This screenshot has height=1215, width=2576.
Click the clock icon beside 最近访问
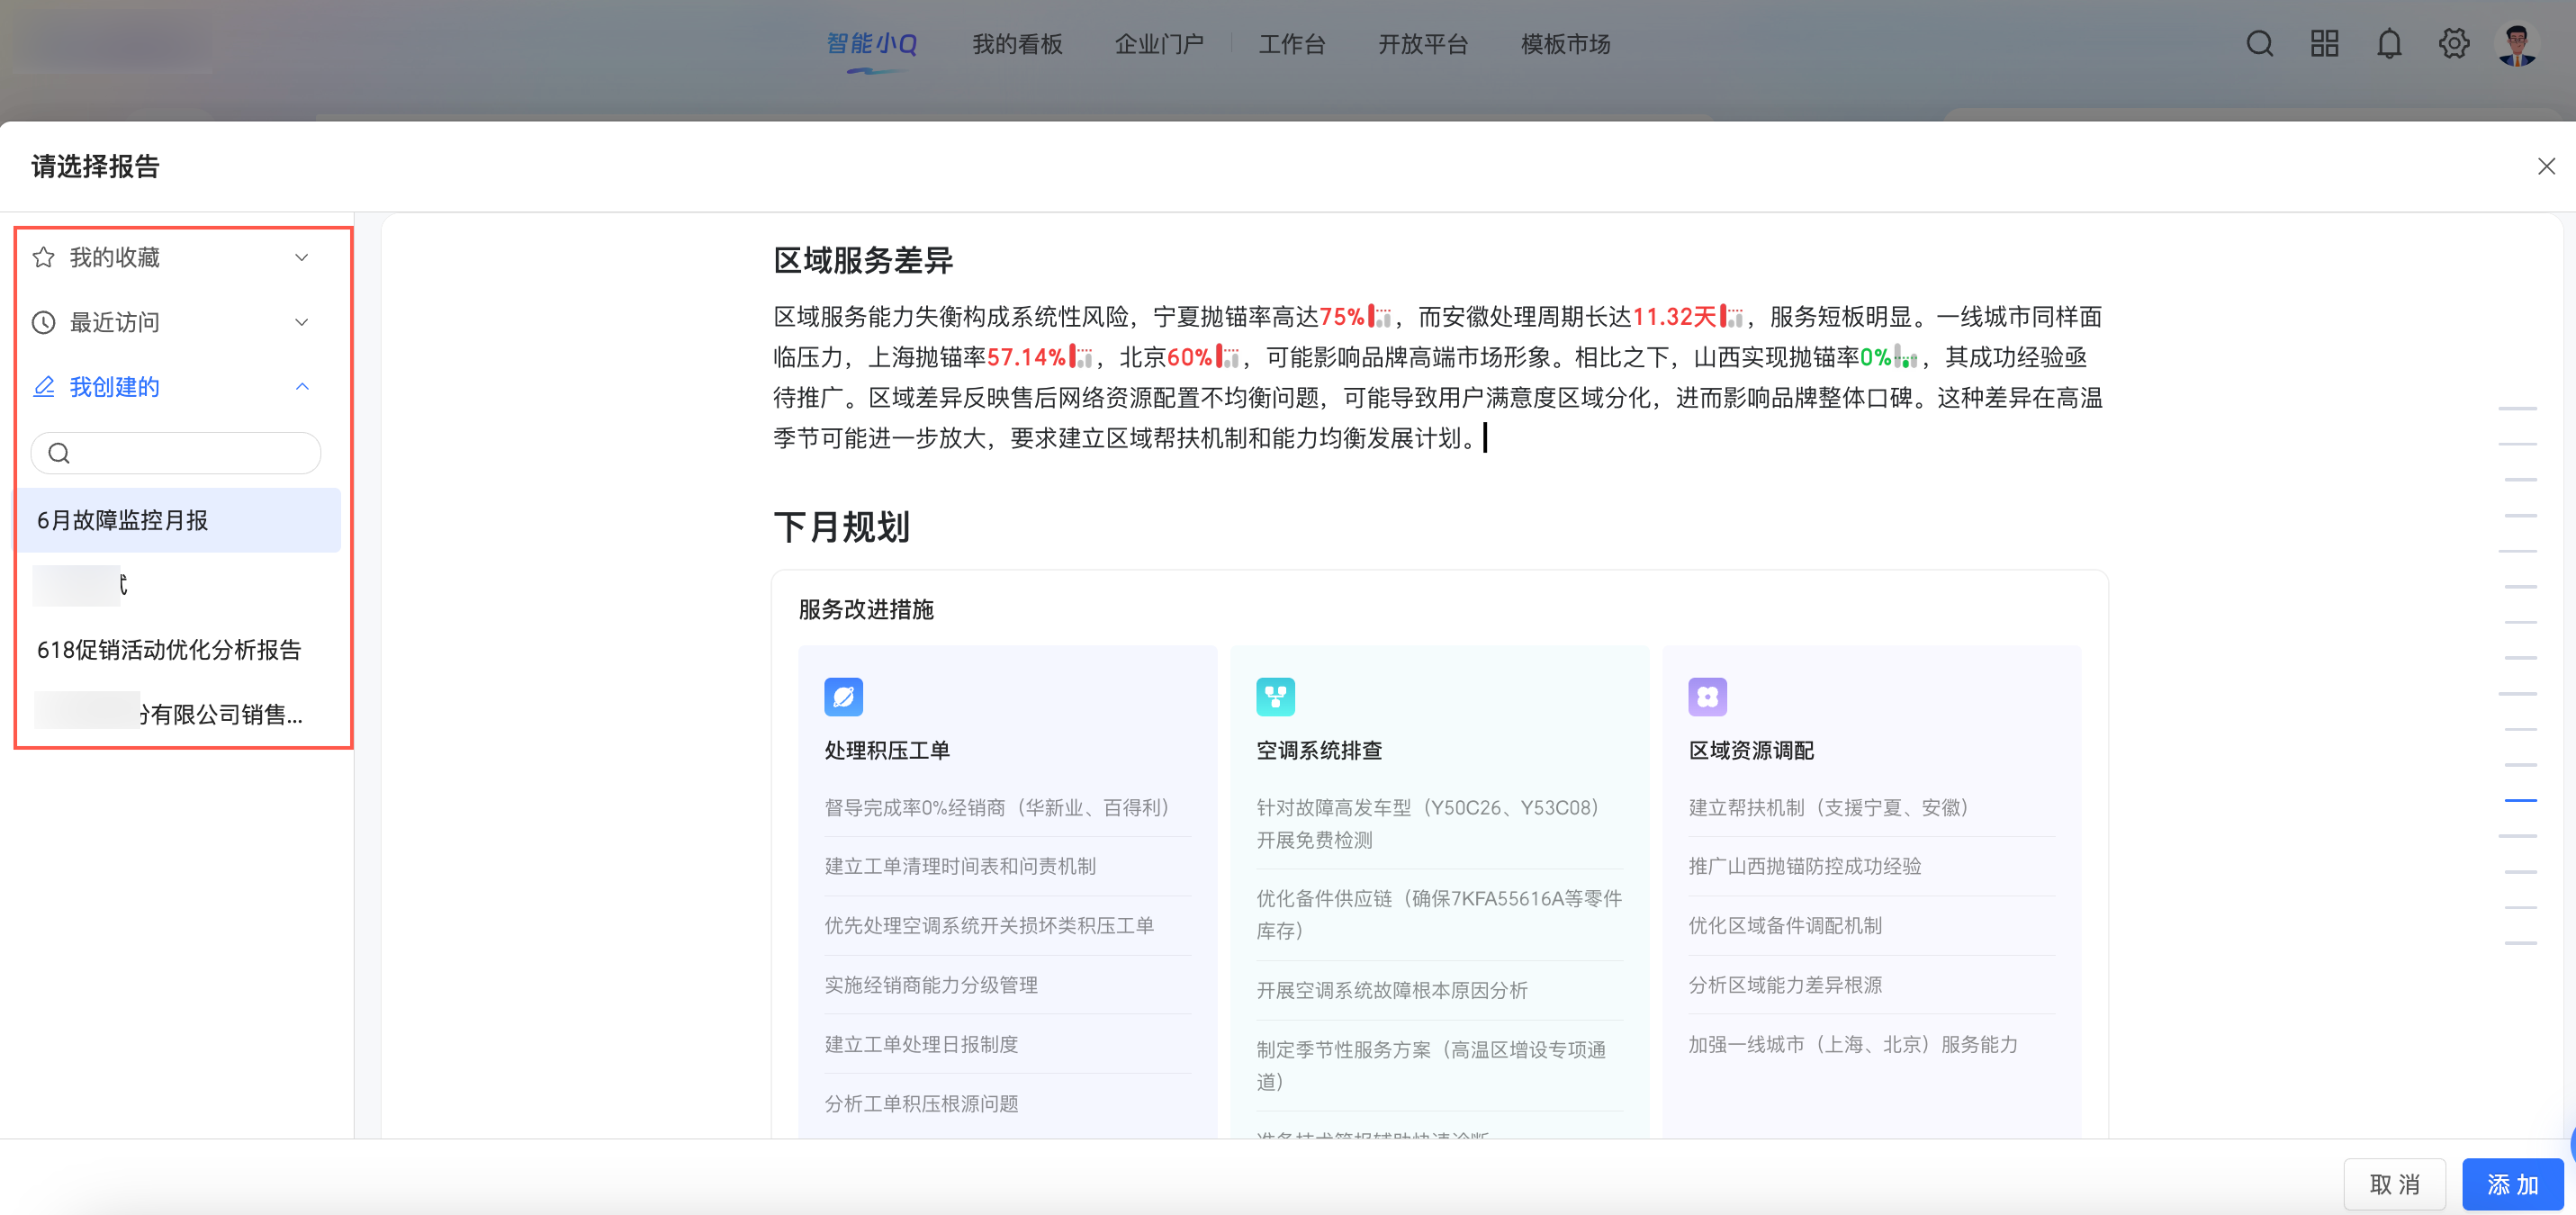(44, 322)
